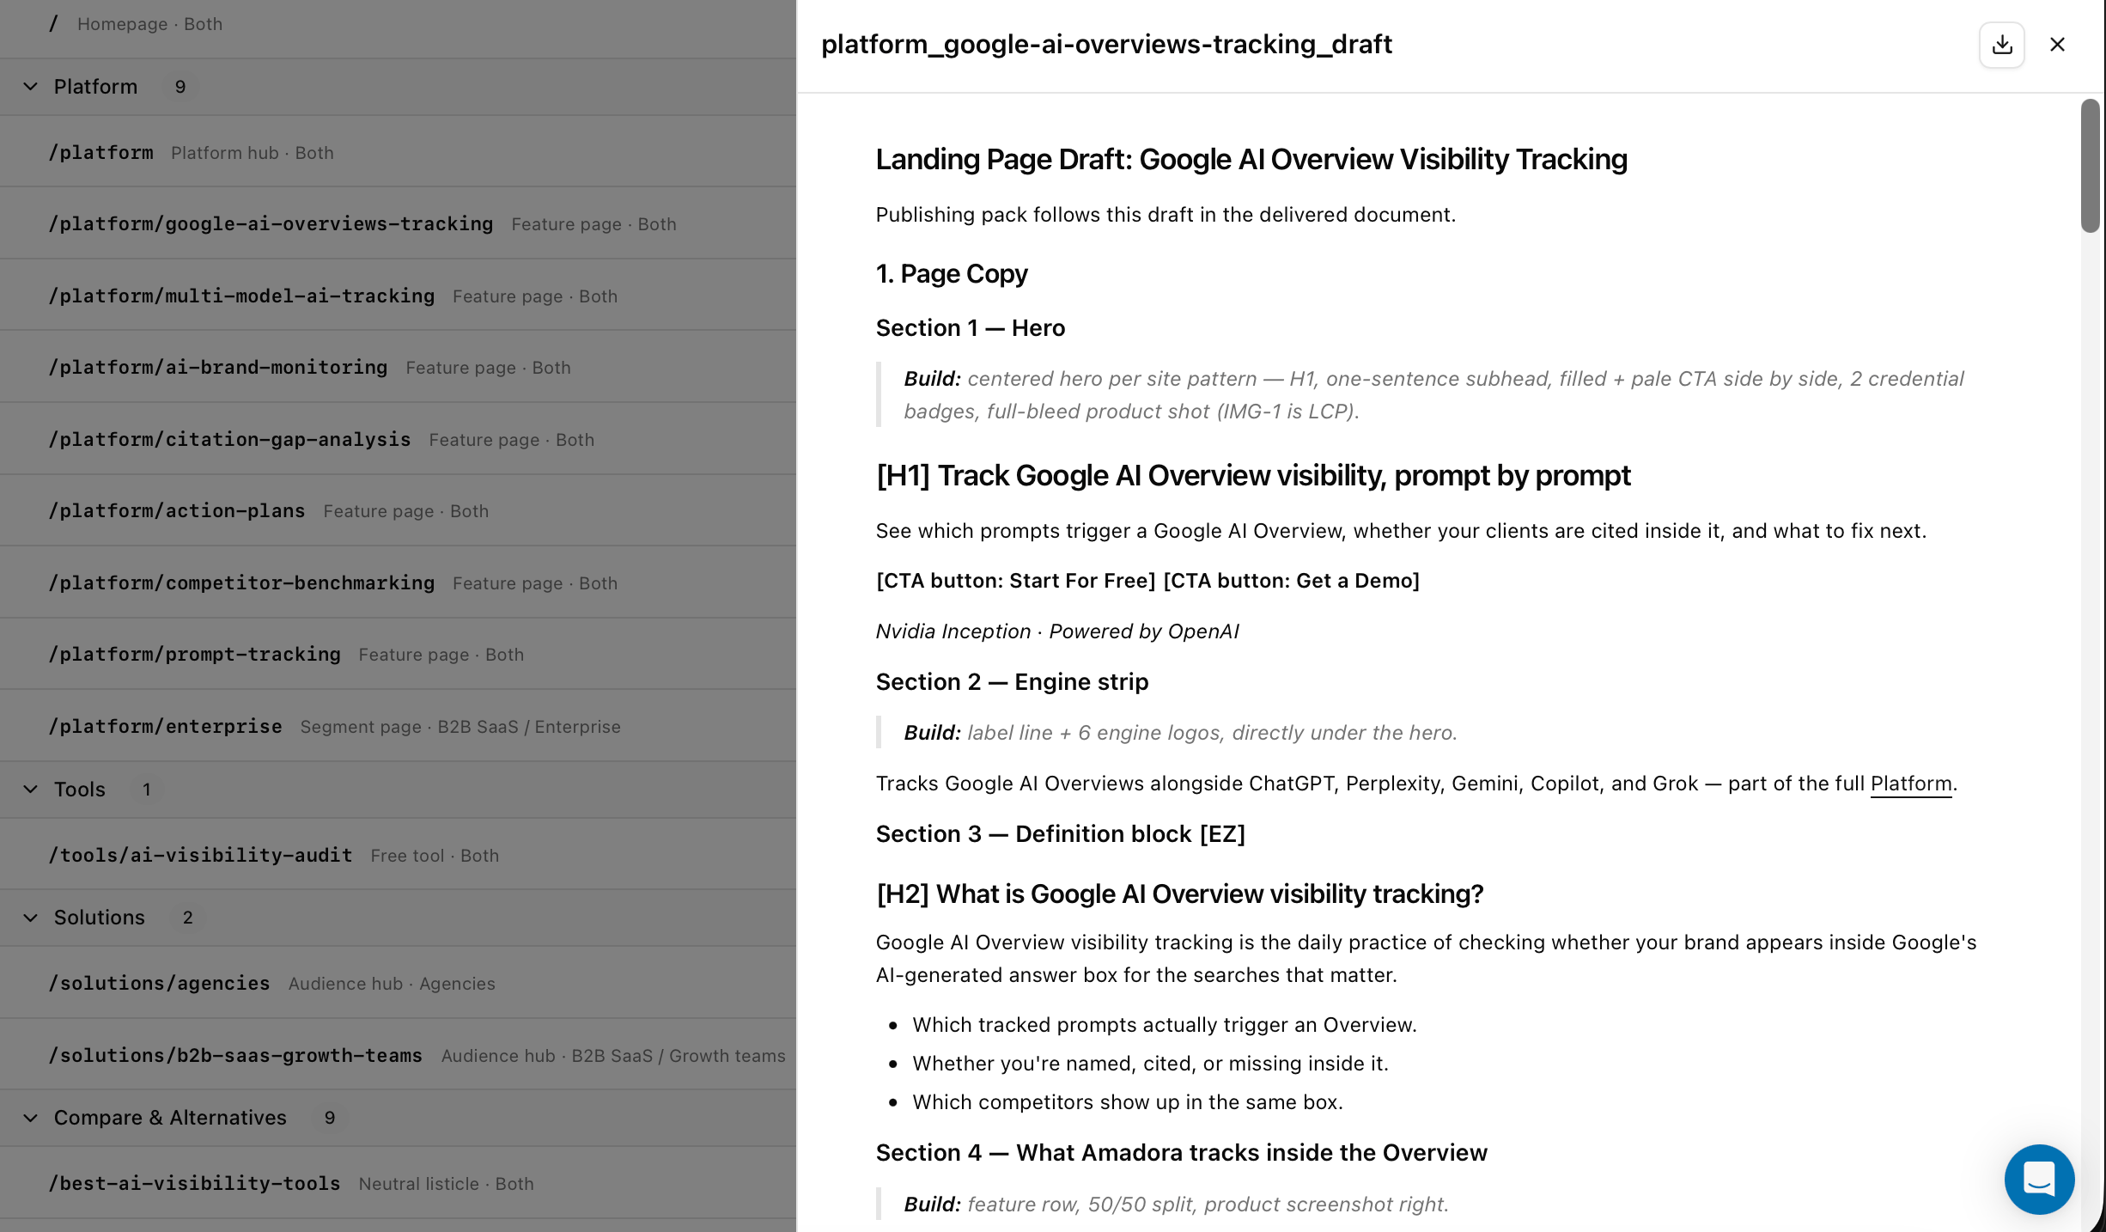The height and width of the screenshot is (1232, 2106).
Task: Click bullet 'Which competitors show up in the same box'
Action: (x=1128, y=1102)
